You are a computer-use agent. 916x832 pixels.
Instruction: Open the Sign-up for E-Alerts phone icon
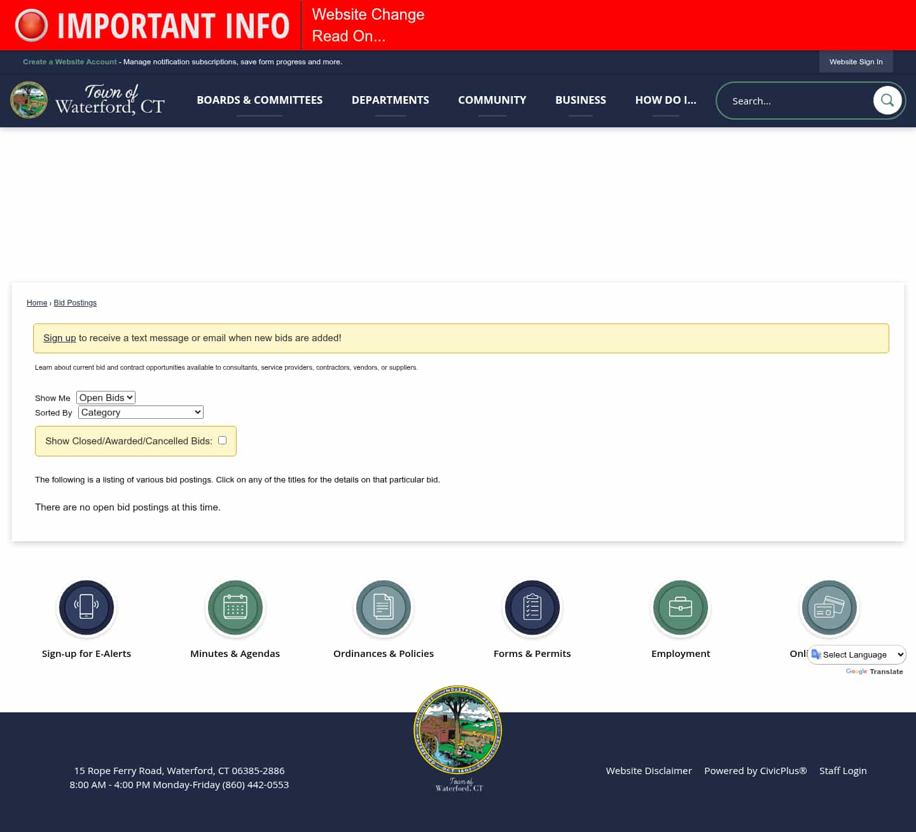[x=87, y=607]
